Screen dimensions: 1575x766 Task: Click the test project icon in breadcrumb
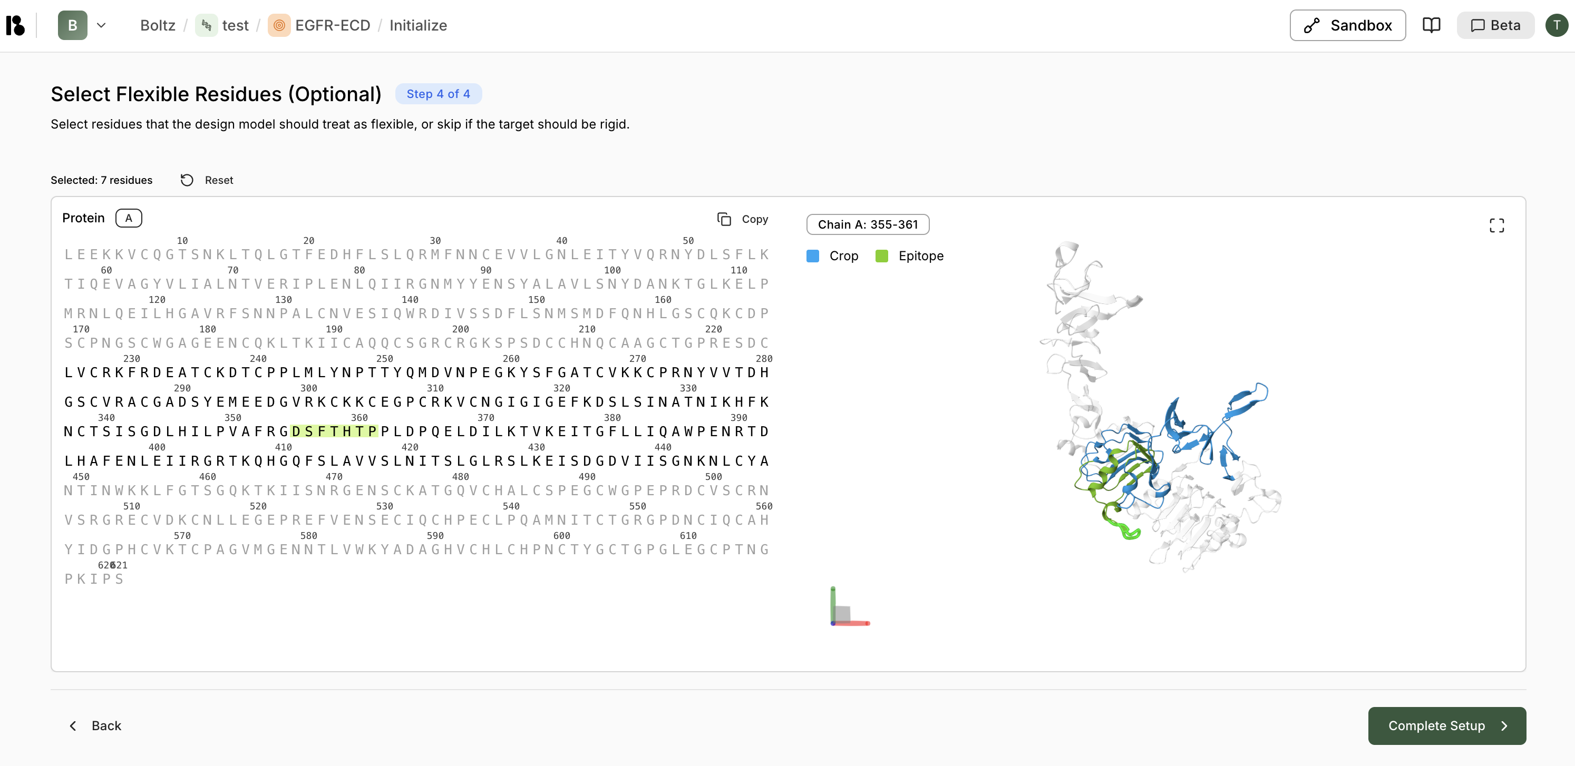pyautogui.click(x=206, y=25)
